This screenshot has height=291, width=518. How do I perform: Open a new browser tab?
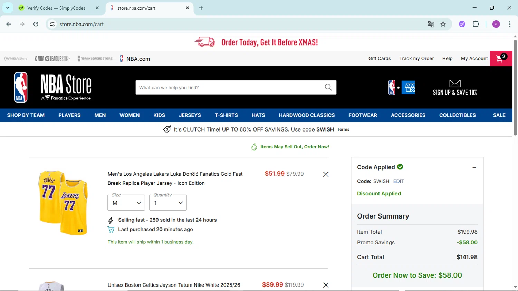tap(201, 8)
